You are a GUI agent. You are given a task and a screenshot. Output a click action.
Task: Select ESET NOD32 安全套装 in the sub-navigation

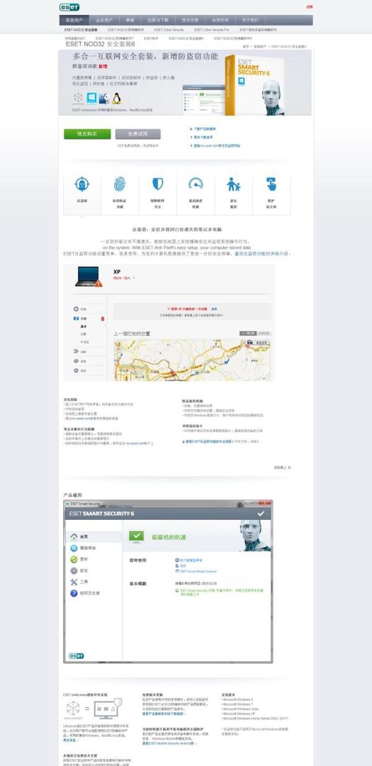pos(81,30)
